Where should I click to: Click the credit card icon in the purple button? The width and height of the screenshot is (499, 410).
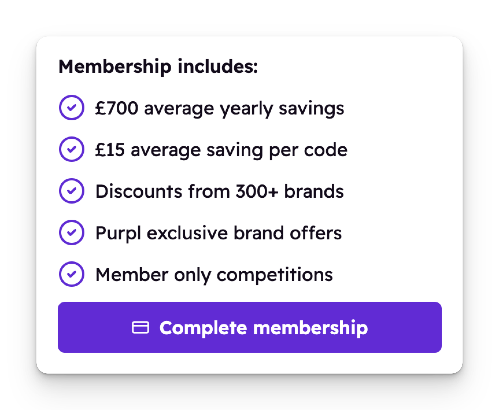pos(141,327)
